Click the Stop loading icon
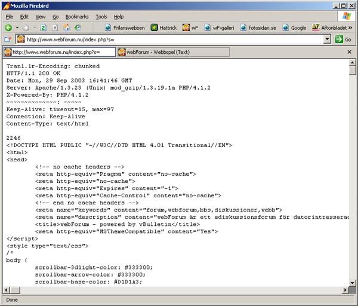This screenshot has width=358, height=306. point(55,27)
